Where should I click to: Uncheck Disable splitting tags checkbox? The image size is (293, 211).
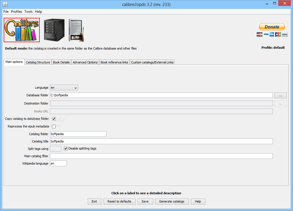tap(66, 148)
